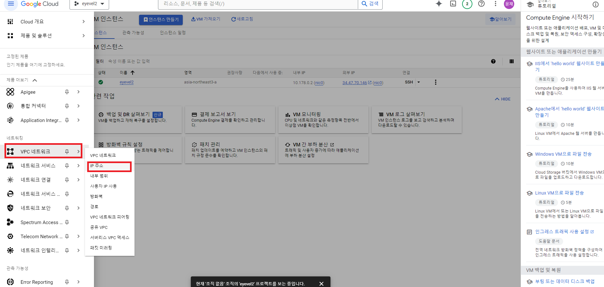
Task: Pin Spectrum Access to the menu
Action: coord(67,222)
